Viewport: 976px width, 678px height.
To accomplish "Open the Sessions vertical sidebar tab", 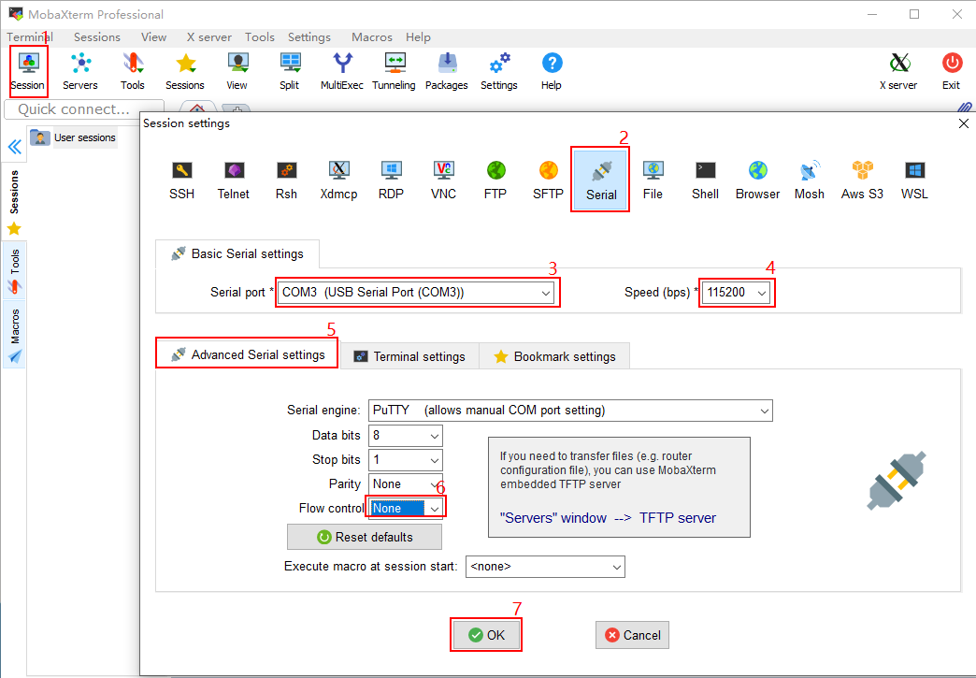I will (14, 200).
